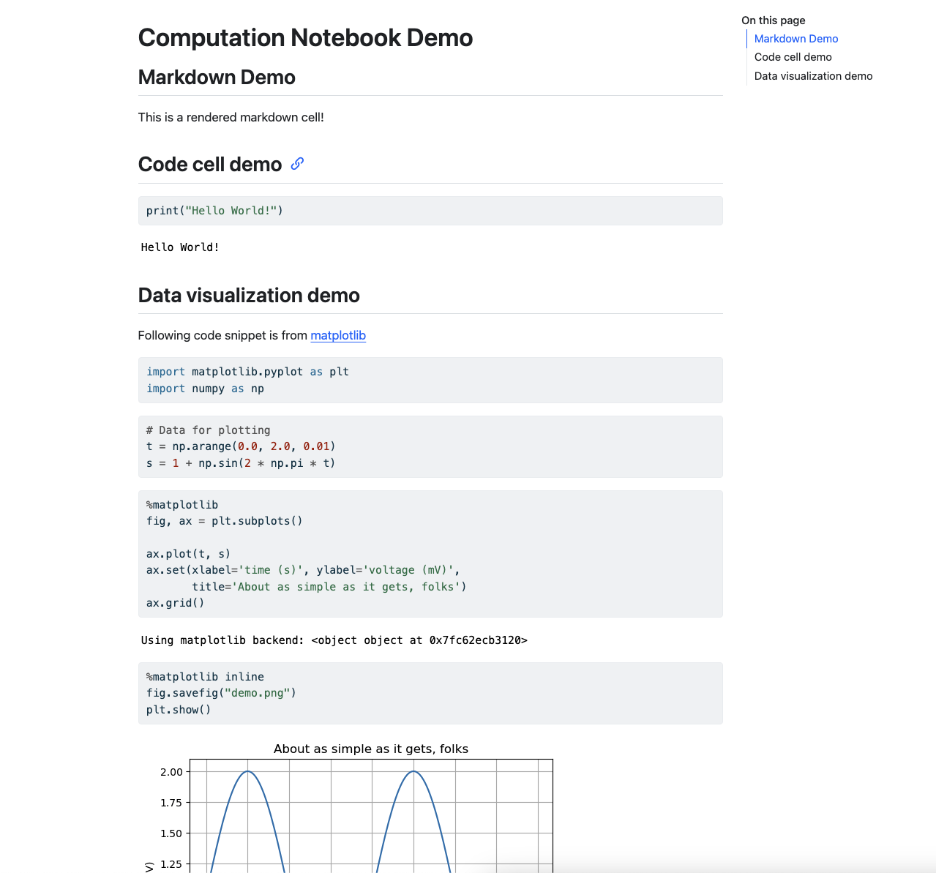Image resolution: width=936 pixels, height=873 pixels.
Task: Click the %matplotlib inline line
Action: [x=205, y=677]
